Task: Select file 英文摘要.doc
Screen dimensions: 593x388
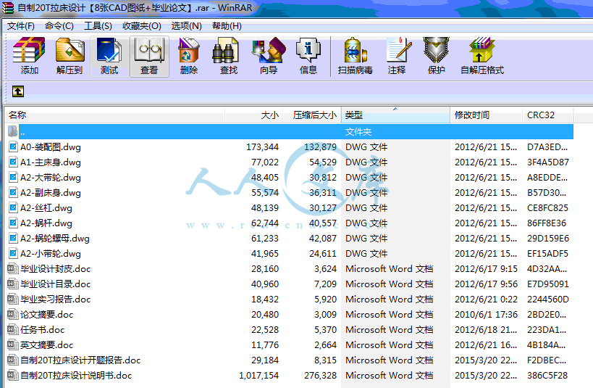Action: [x=46, y=344]
